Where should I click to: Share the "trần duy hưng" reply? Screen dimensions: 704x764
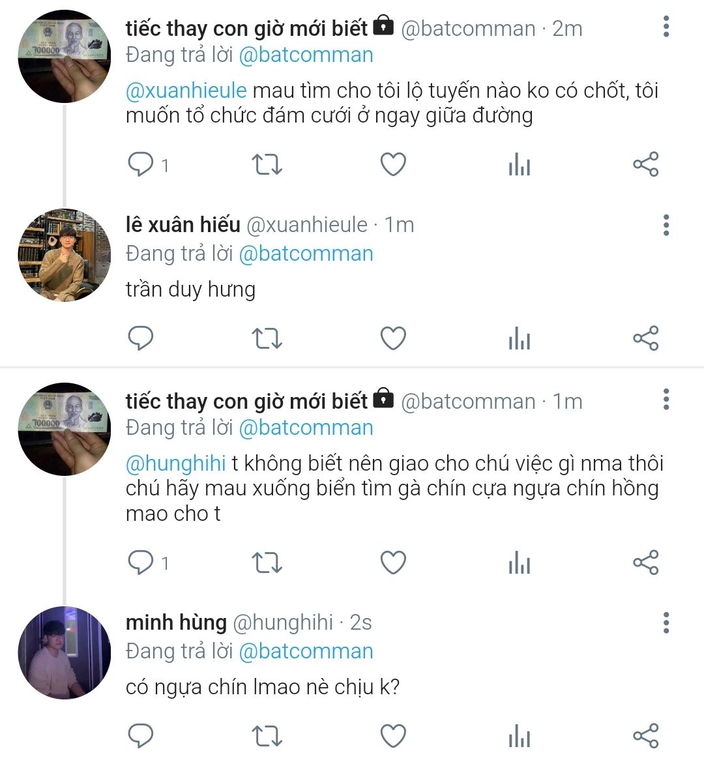click(646, 338)
